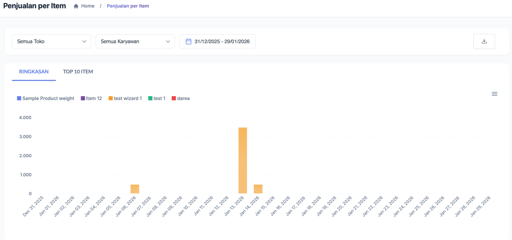Expand the Semua Toko dropdown
This screenshot has width=512, height=240.
click(x=51, y=41)
